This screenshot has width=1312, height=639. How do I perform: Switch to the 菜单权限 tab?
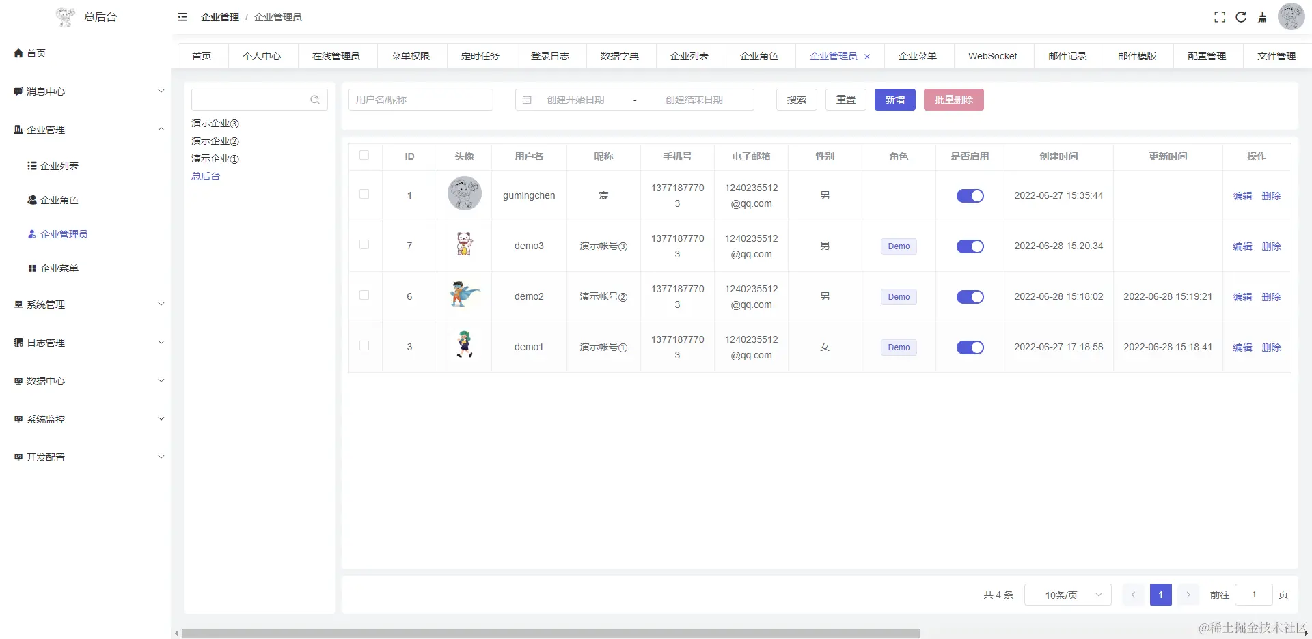[411, 56]
